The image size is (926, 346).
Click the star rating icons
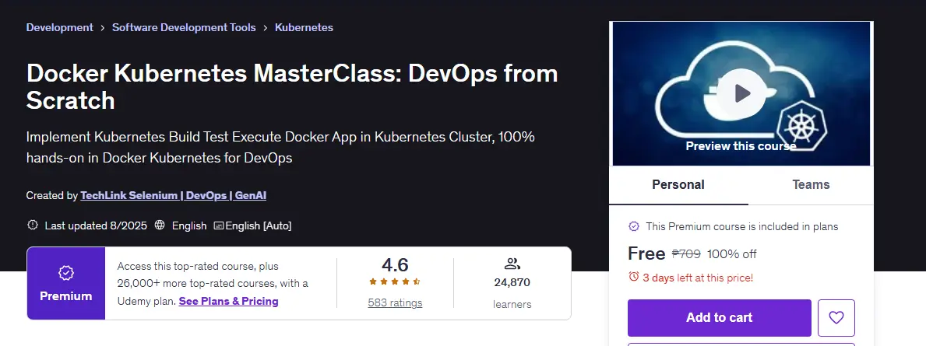click(395, 281)
